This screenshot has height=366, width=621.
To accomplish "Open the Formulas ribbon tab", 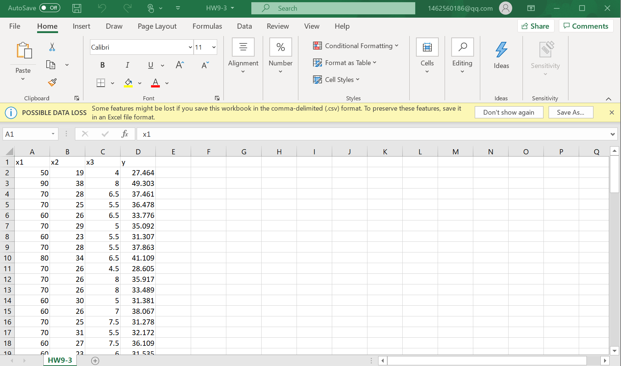I will coord(207,26).
